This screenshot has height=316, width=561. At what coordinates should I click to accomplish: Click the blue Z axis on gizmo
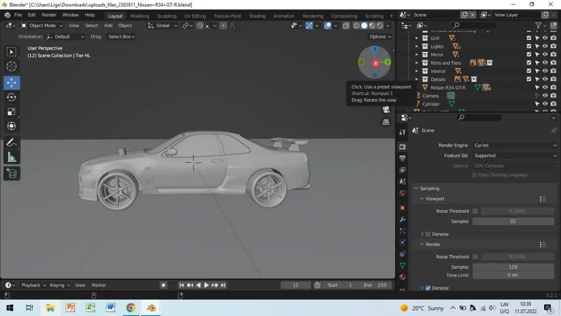click(374, 49)
